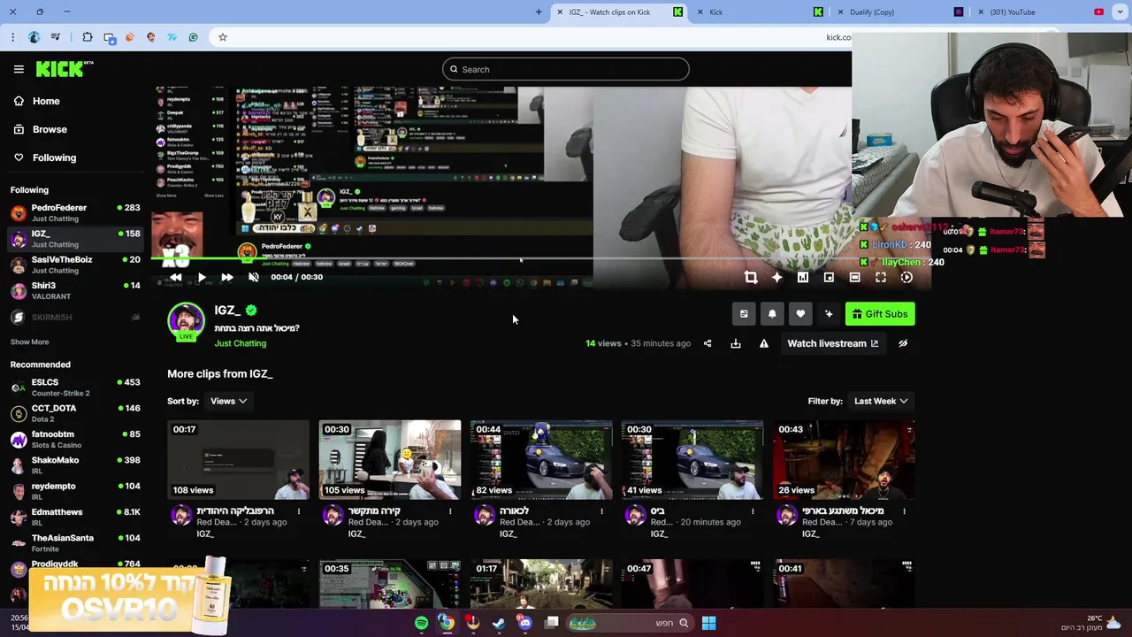Go to Home in sidebar
1132x637 pixels.
coord(46,101)
